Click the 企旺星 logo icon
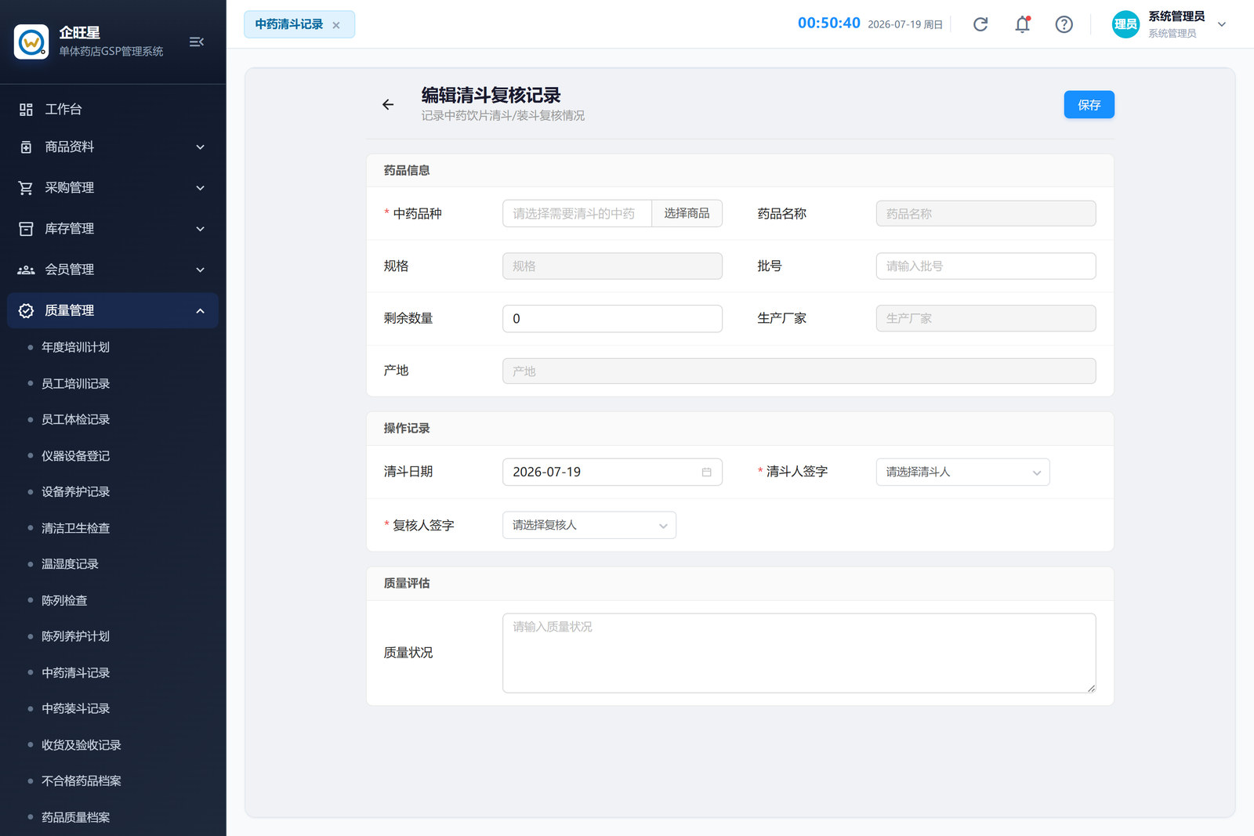1254x836 pixels. pos(31,42)
